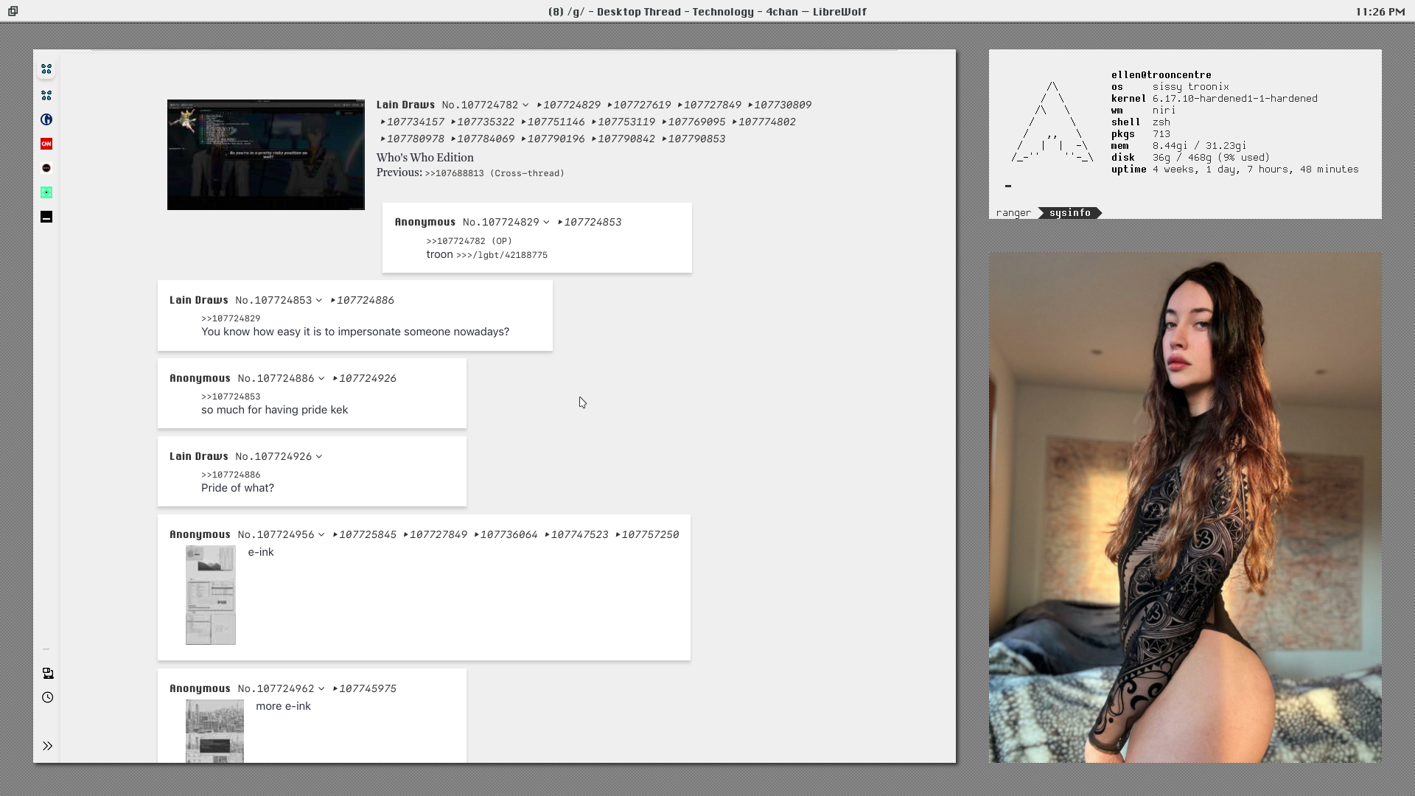Image resolution: width=1415 pixels, height=796 pixels.
Task: Click the >>>/lgbt/42188775 board link
Action: 501,255
